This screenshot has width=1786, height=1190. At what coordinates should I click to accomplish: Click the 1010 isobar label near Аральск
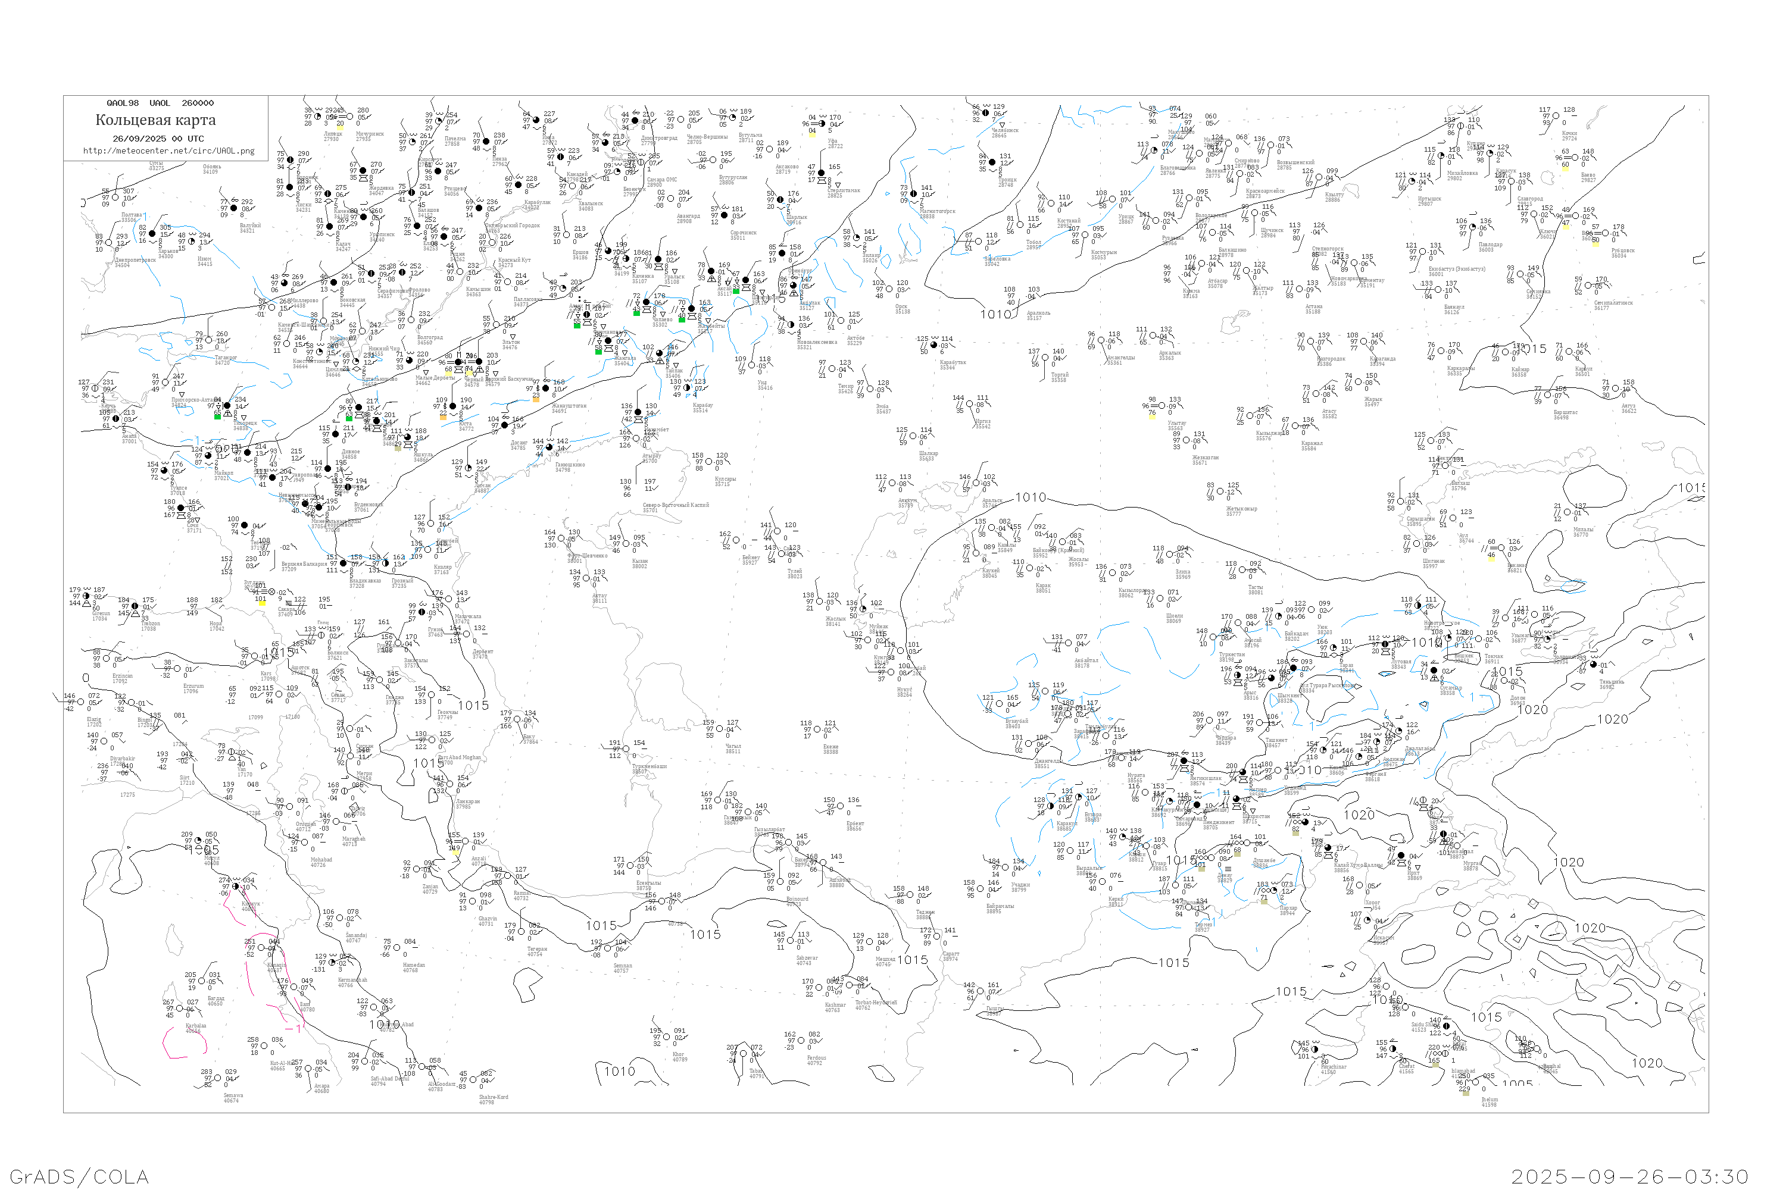(1030, 497)
